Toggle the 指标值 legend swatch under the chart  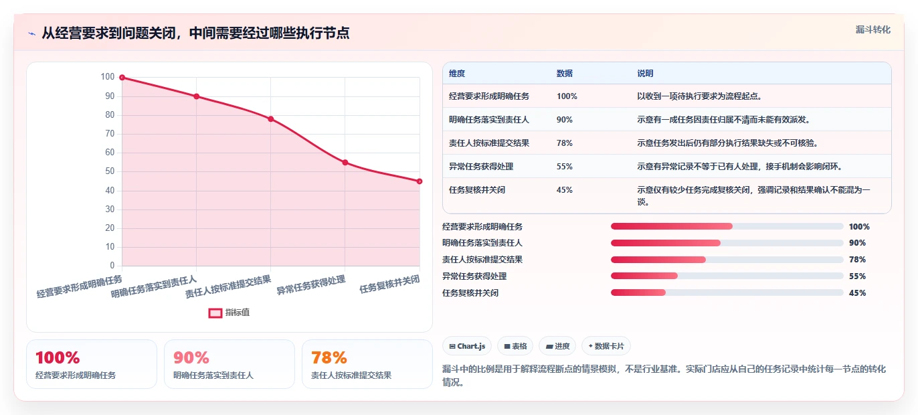[215, 313]
